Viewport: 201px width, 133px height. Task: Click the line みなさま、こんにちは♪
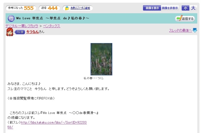coord(24,84)
